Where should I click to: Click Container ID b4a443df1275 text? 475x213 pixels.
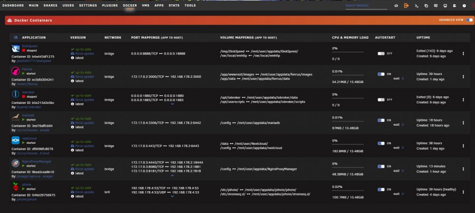click(x=33, y=56)
